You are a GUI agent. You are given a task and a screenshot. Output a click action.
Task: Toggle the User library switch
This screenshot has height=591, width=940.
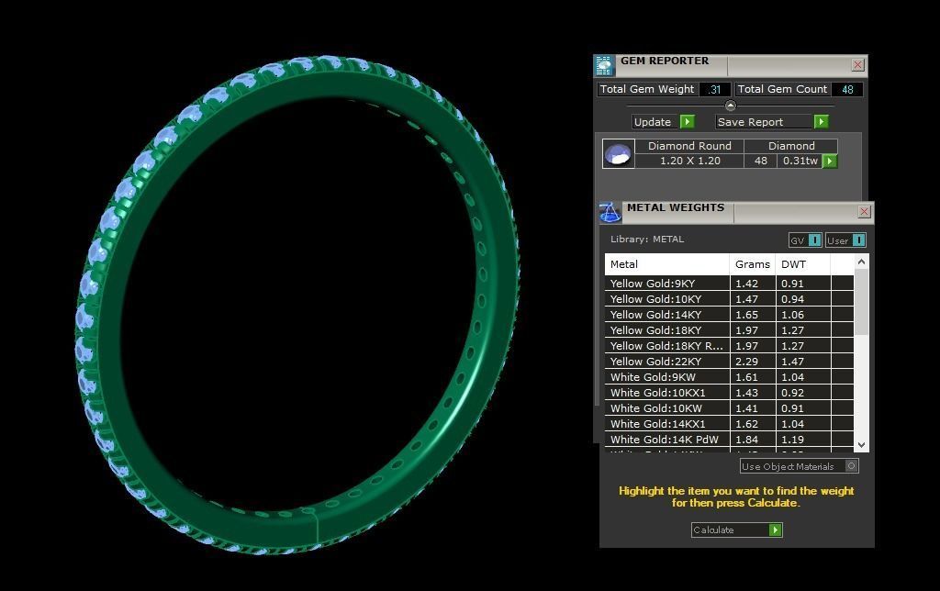858,240
